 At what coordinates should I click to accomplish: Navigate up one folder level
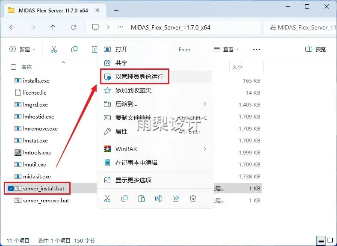53,27
